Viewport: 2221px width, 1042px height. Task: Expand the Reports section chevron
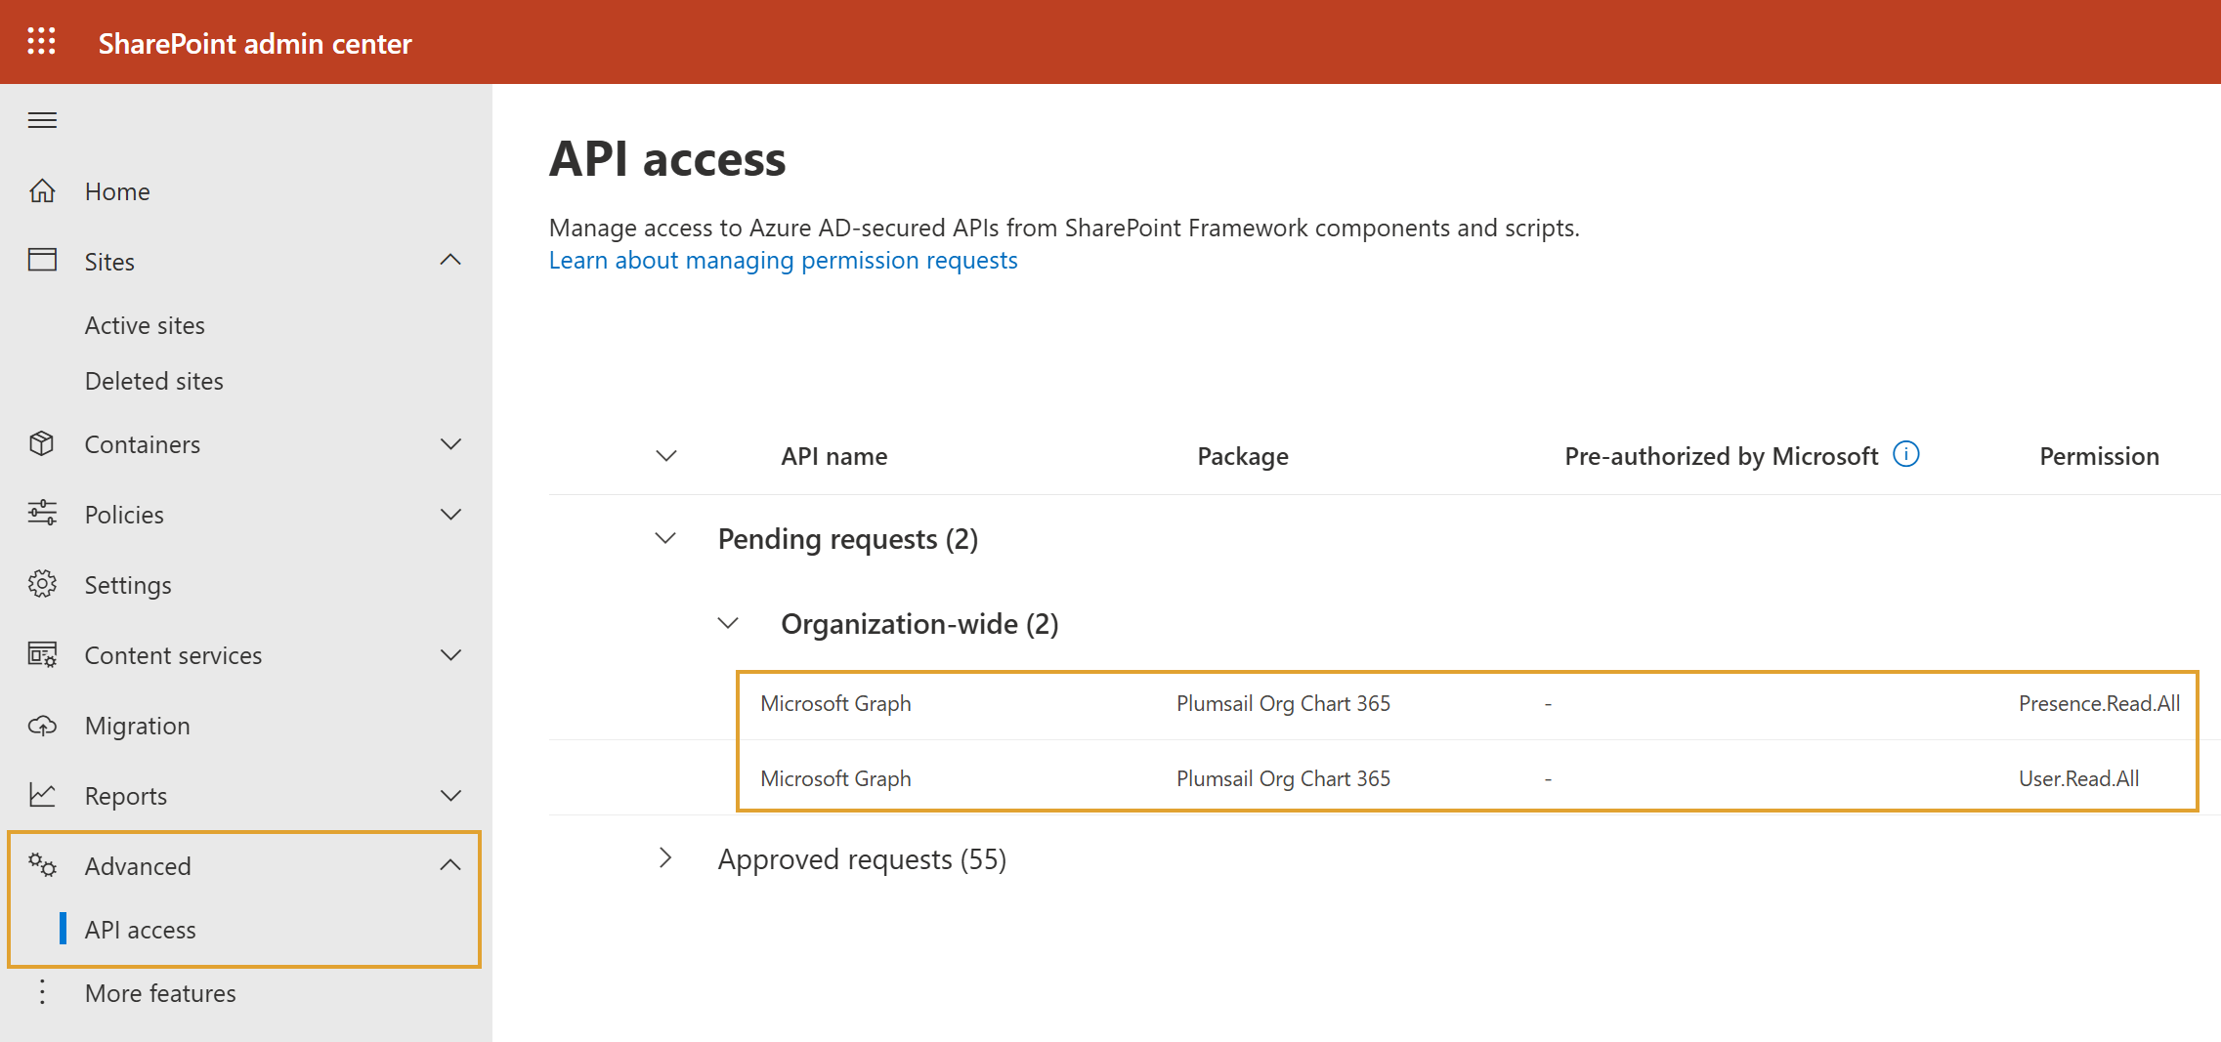point(450,796)
